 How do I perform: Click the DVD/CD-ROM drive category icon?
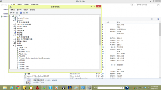15,24
